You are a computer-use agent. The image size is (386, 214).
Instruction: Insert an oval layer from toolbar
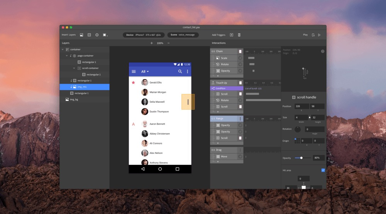point(97,35)
